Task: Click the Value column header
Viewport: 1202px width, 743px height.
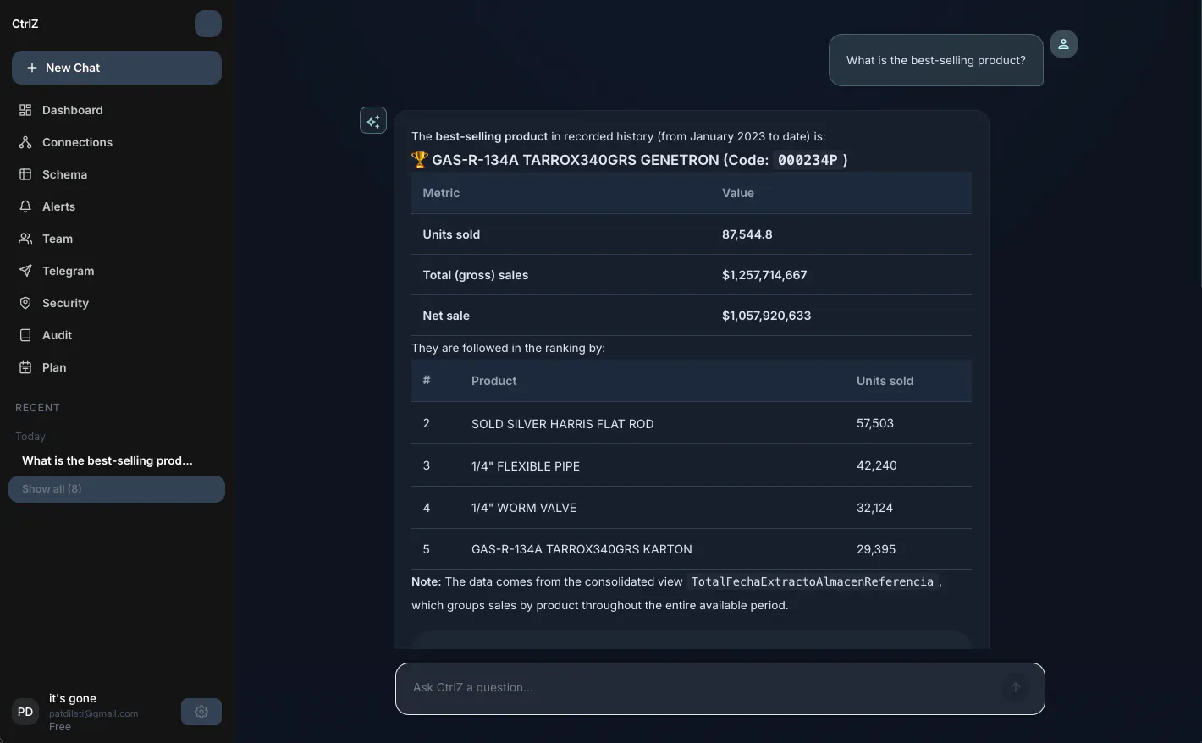Action: click(x=738, y=193)
